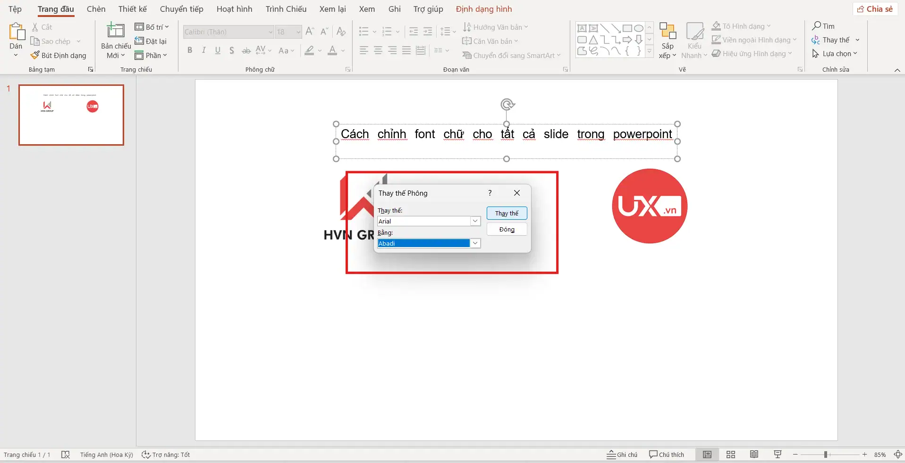Select slide 1 thumbnail in the panel
Viewport: 905px width, 463px height.
71,115
